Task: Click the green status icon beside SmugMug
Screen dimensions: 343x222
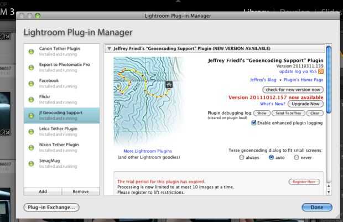Action: tap(32, 163)
